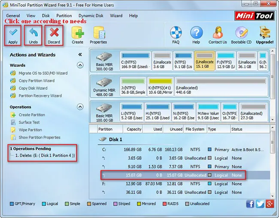
Task: Click the MiniTool logo
Action: 254,16
